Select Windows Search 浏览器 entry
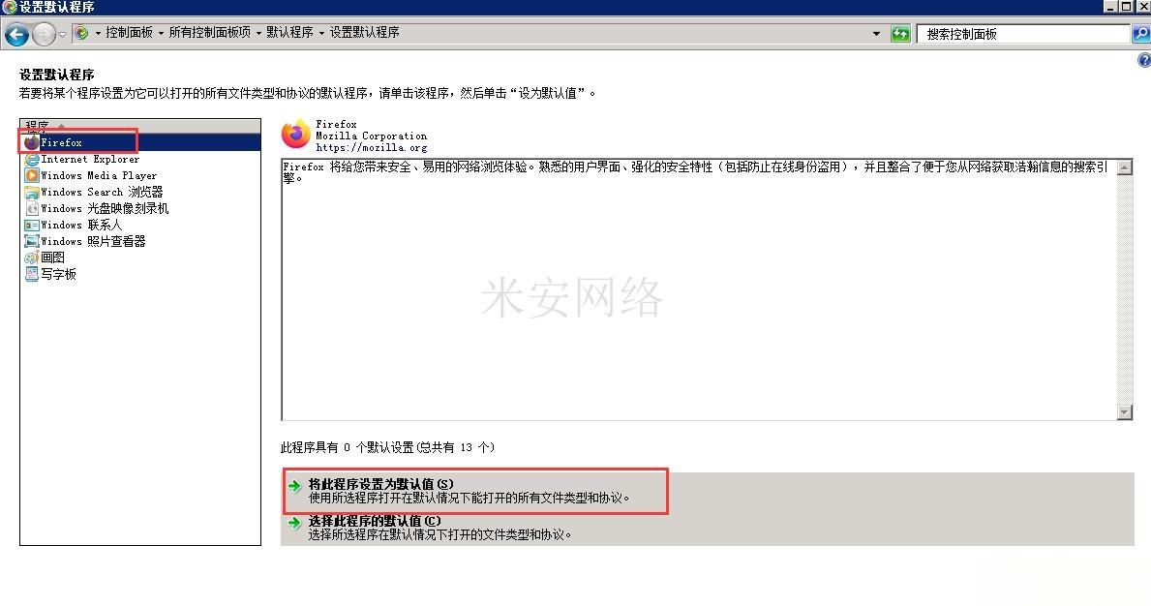1151x606 pixels. 102,193
